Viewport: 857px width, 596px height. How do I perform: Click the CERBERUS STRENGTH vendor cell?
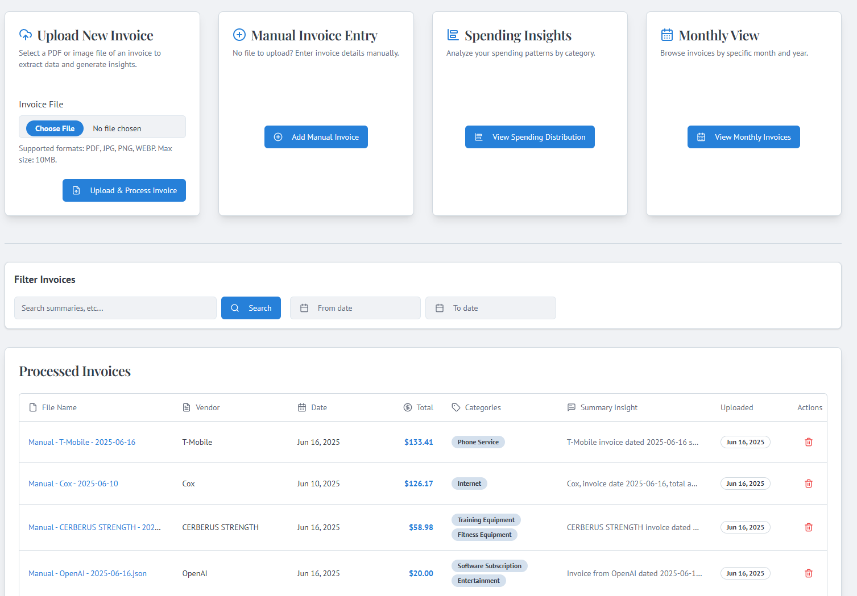[x=221, y=527]
